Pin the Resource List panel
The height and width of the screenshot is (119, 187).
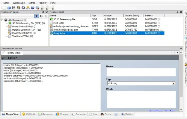[x=177, y=12]
